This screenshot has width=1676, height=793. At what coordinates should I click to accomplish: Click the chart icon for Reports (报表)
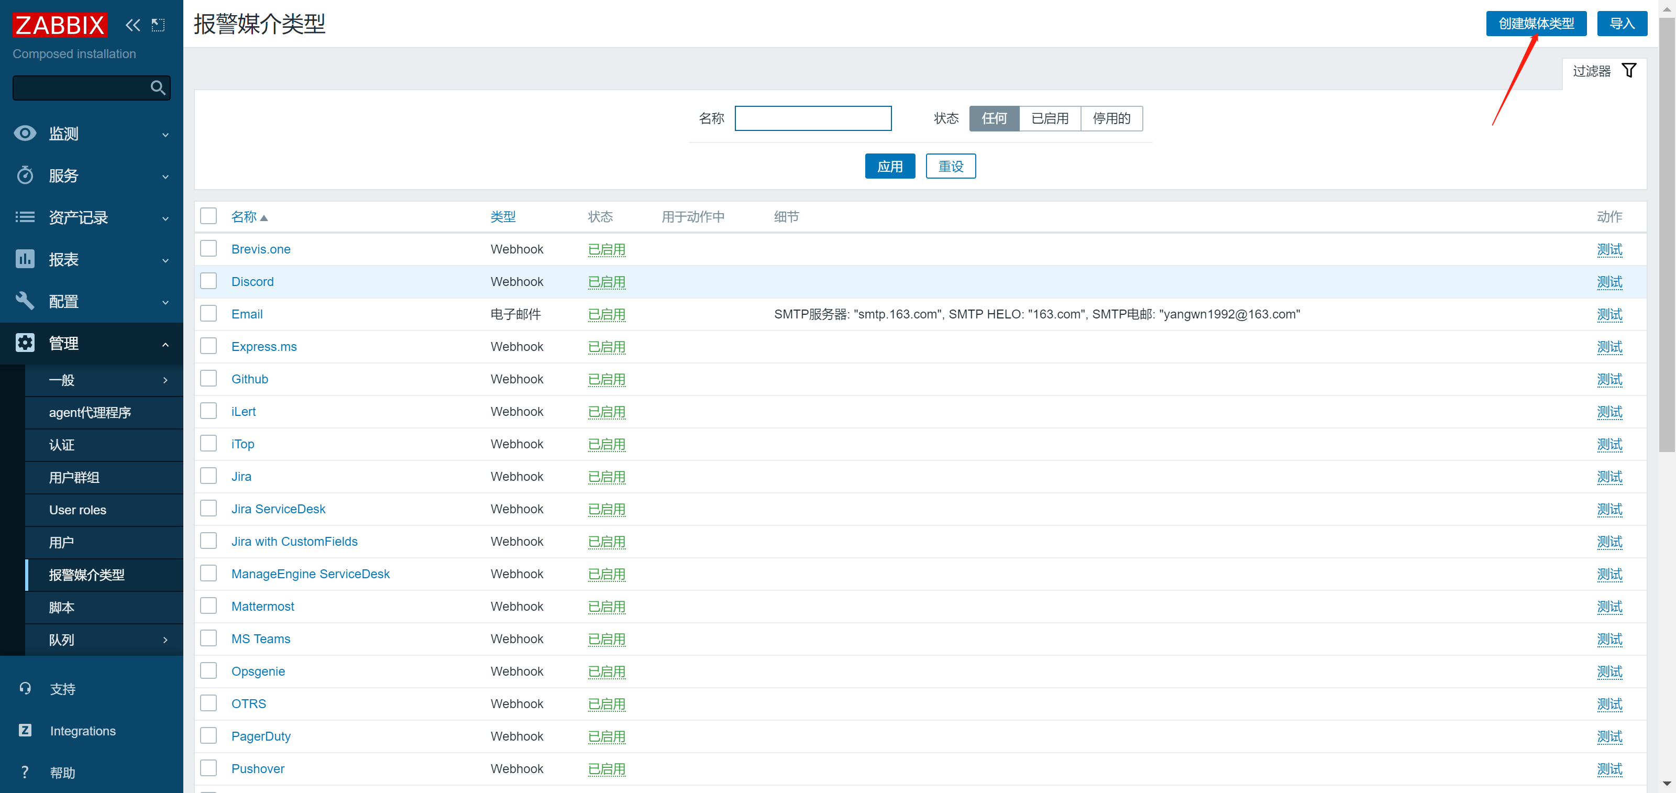click(x=25, y=259)
